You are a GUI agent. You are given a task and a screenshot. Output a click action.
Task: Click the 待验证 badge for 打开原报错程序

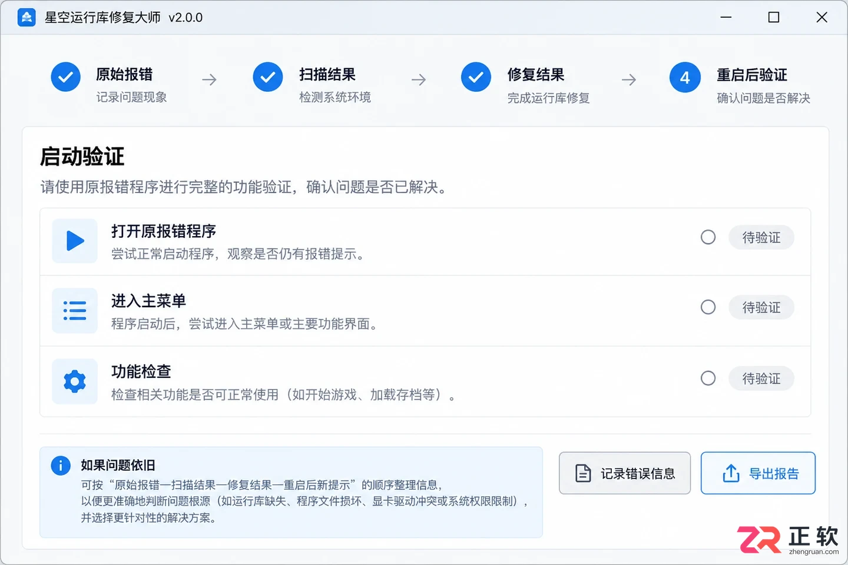761,238
